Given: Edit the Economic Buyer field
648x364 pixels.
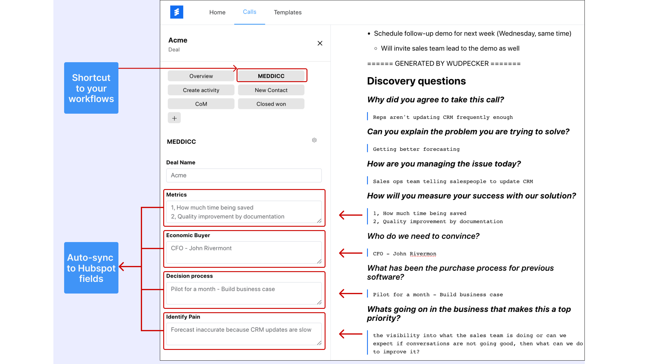Looking at the screenshot, I should click(244, 252).
